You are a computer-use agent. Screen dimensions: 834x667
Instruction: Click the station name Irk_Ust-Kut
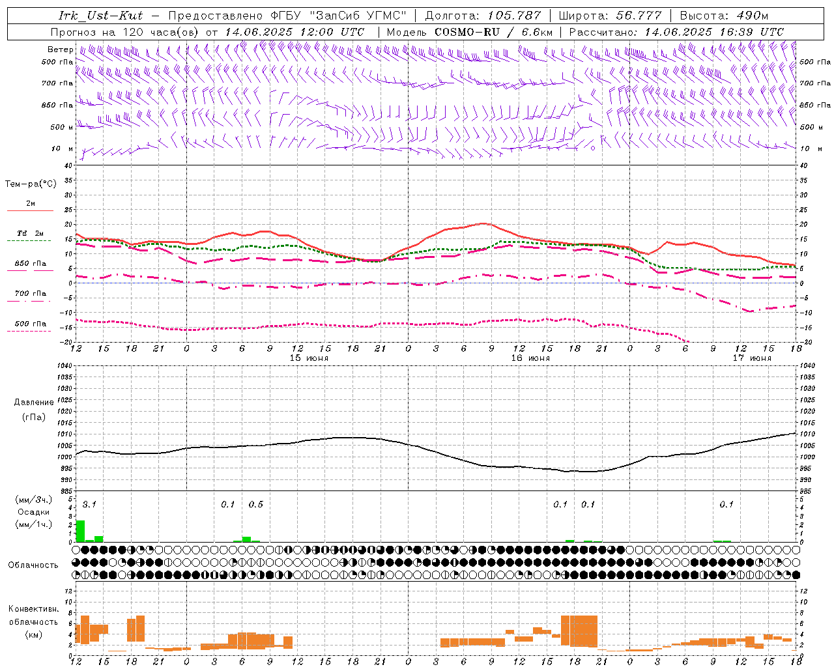point(100,16)
